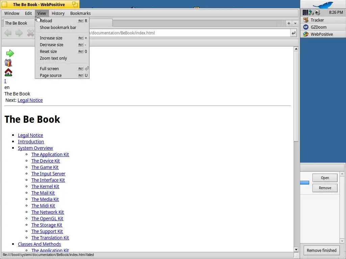
Task: Open The Interface Kit link
Action: [x=48, y=180]
